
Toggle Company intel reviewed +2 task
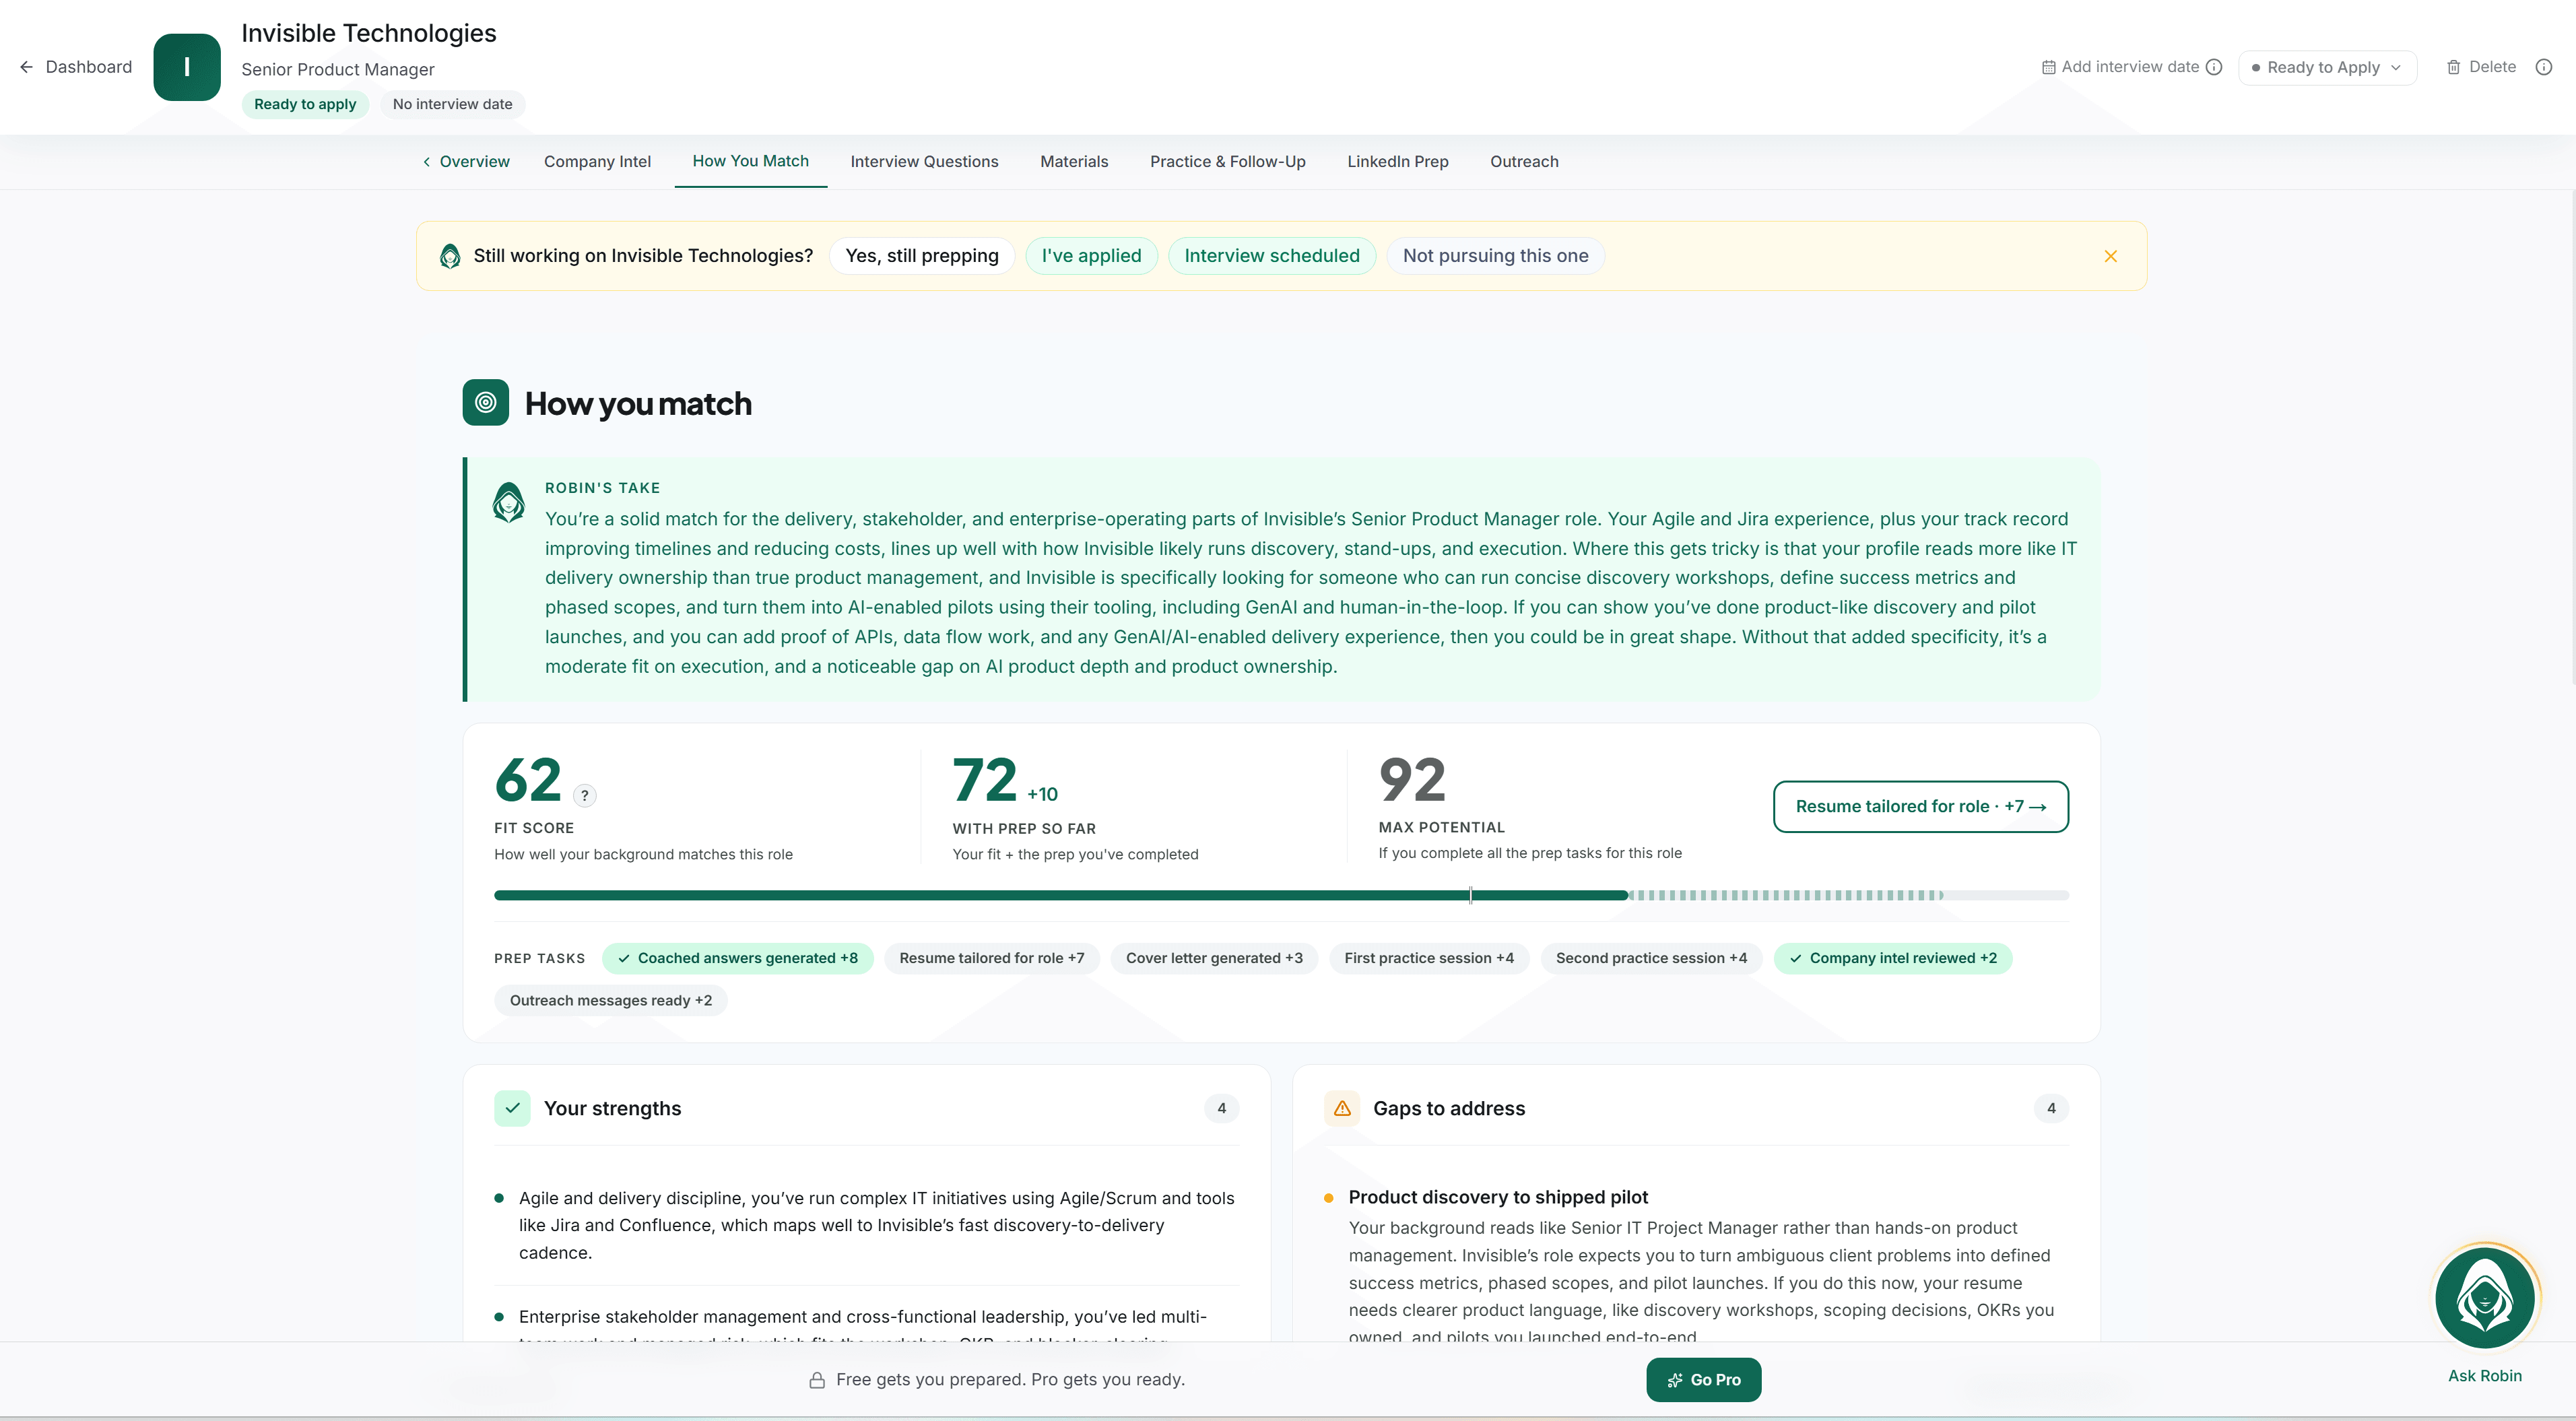click(1893, 958)
